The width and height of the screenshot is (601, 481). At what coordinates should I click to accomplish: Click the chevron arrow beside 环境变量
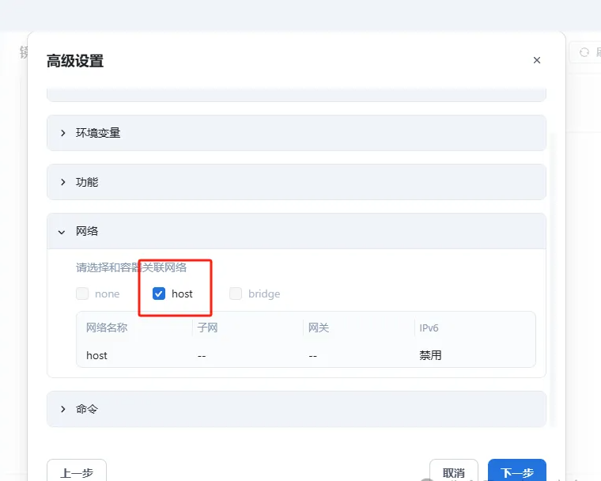click(63, 133)
